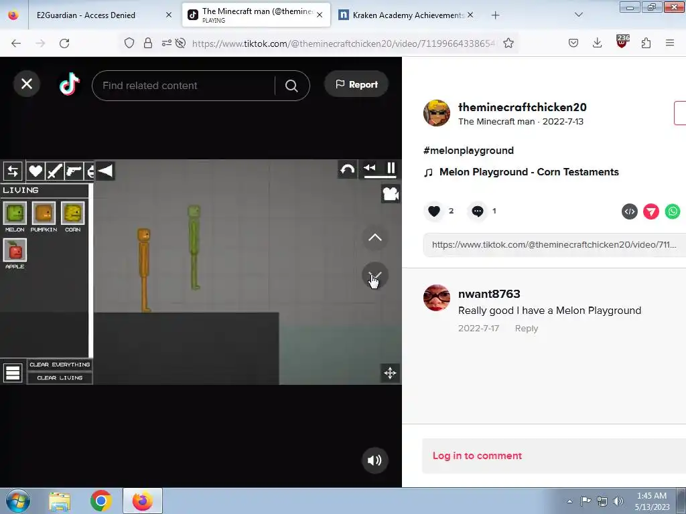Share video to WhatsApp
The width and height of the screenshot is (686, 514).
673,211
